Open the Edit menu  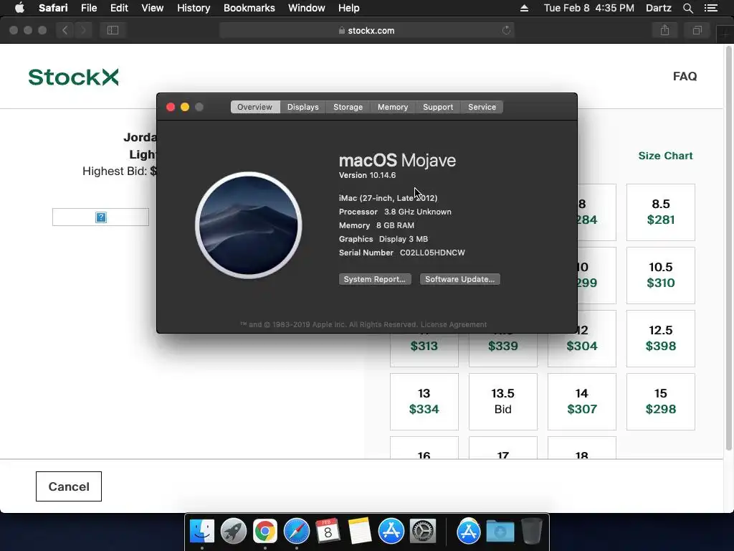pyautogui.click(x=119, y=8)
